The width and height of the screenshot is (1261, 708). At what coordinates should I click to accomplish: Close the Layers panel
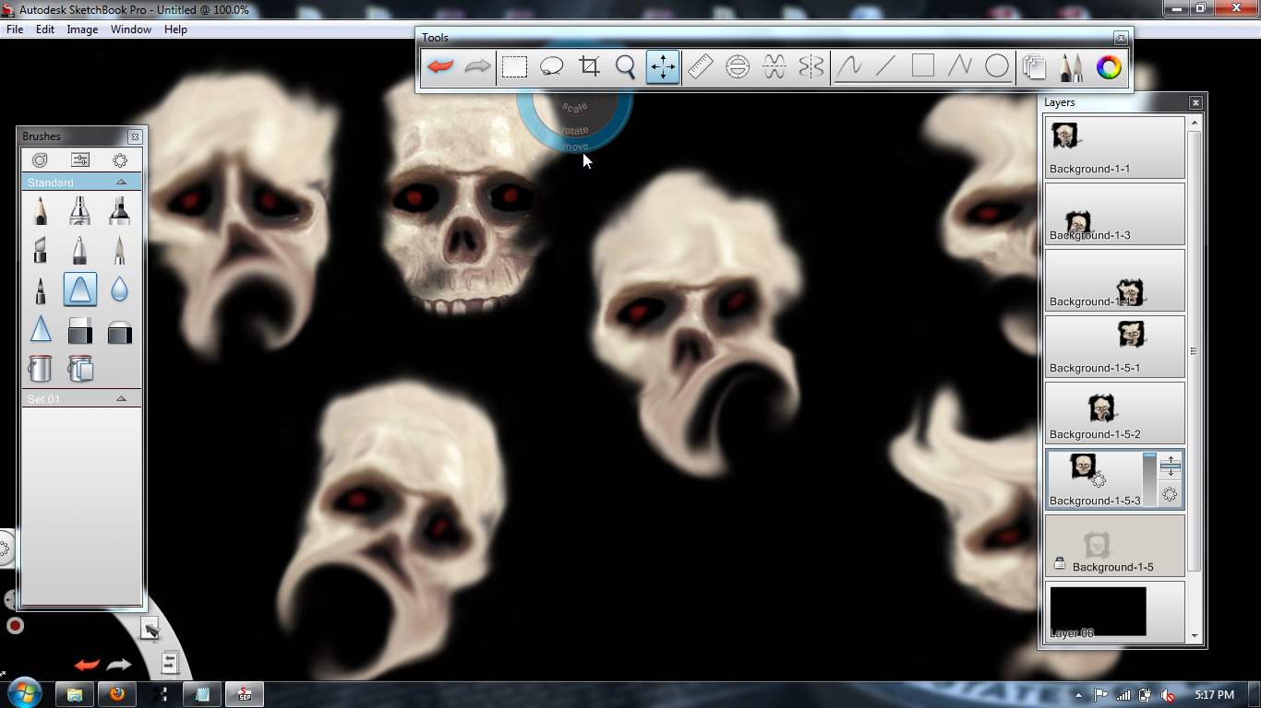click(1195, 103)
